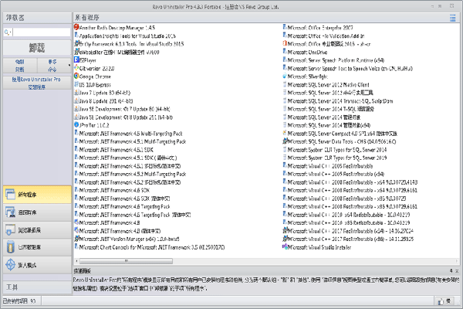Open Browser Extensions (浏览器扩展) module
Screen dimensions: 463x309
pos(37,229)
